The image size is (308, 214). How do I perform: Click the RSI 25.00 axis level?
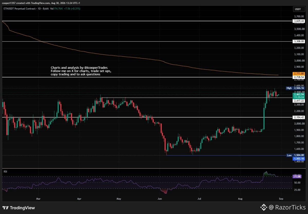(297, 190)
